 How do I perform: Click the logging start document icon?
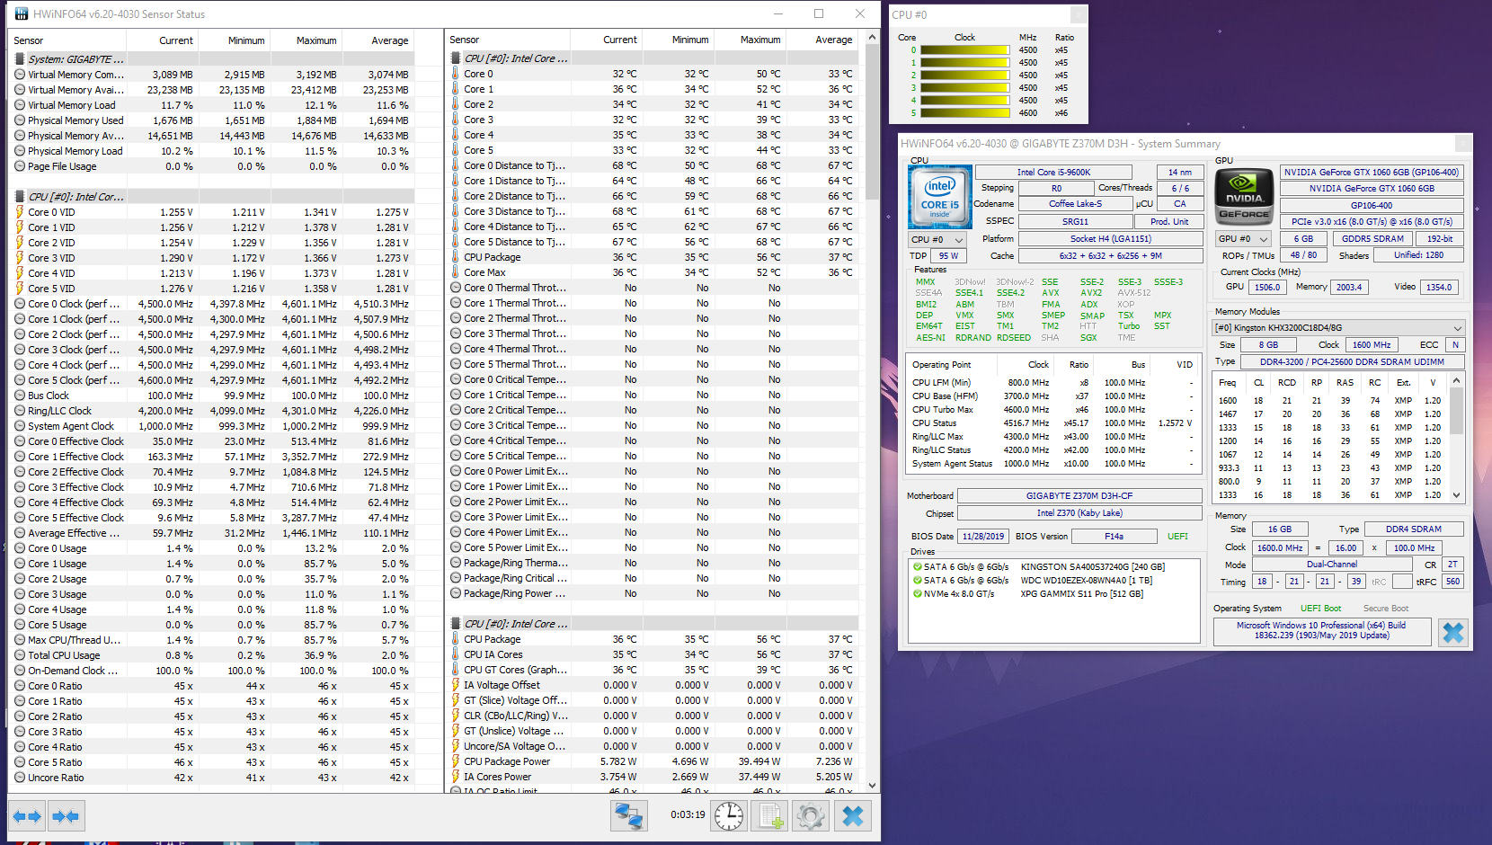(769, 816)
